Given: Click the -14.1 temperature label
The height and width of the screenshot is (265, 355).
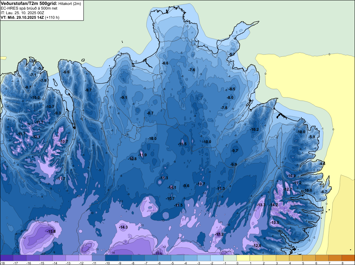Looking at the screenshot, I should click(172, 187).
